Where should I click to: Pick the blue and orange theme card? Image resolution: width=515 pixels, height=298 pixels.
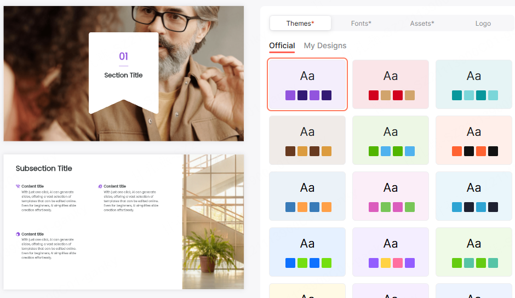click(x=307, y=196)
